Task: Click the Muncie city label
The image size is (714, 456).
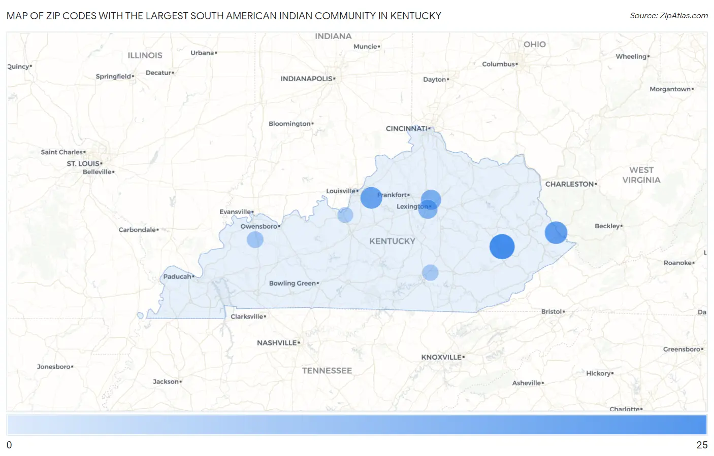Action: tap(366, 46)
